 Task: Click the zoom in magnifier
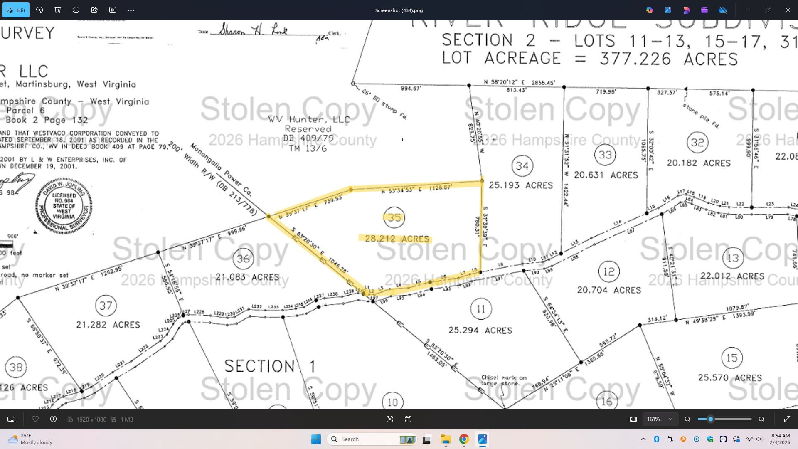(761, 419)
